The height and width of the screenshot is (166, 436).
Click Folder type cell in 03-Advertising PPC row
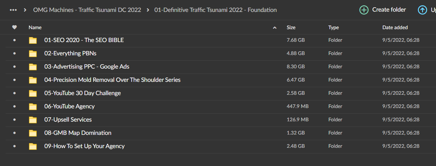(335, 67)
